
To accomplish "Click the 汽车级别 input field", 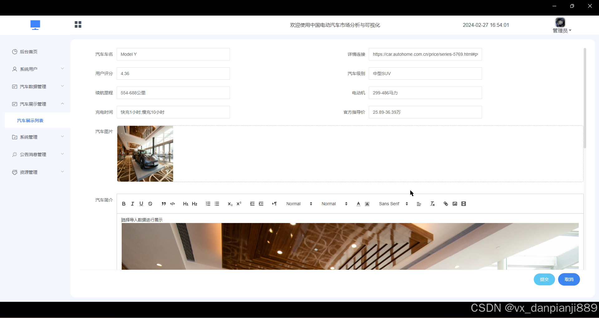I will (425, 74).
